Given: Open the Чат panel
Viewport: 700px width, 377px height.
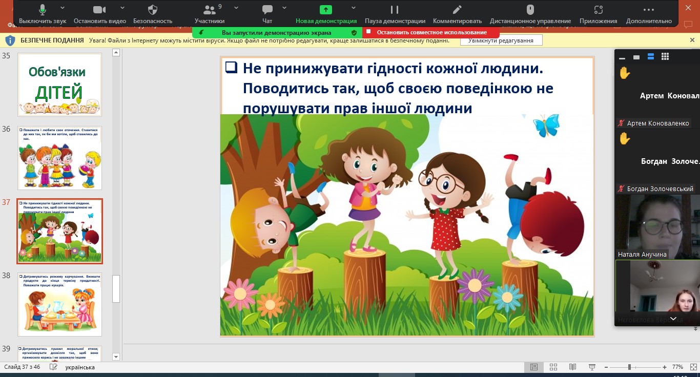Looking at the screenshot, I should (x=267, y=14).
